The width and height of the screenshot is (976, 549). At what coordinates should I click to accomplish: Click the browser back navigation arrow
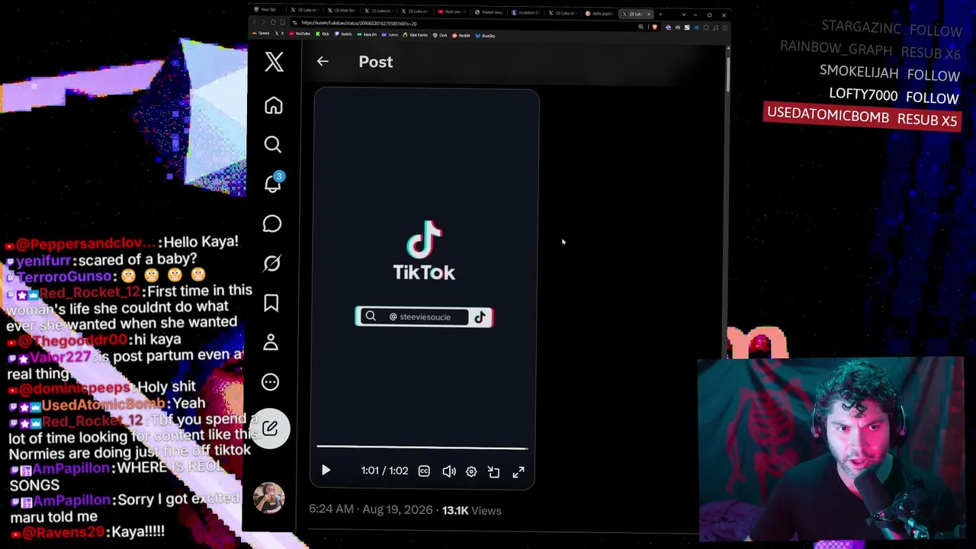255,23
